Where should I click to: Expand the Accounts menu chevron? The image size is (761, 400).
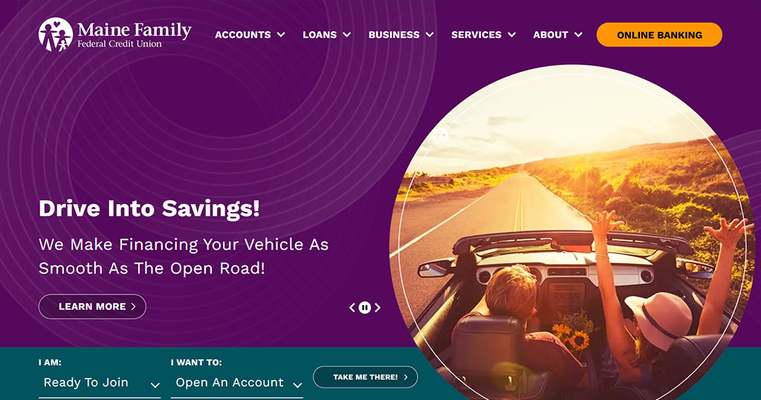pos(281,34)
